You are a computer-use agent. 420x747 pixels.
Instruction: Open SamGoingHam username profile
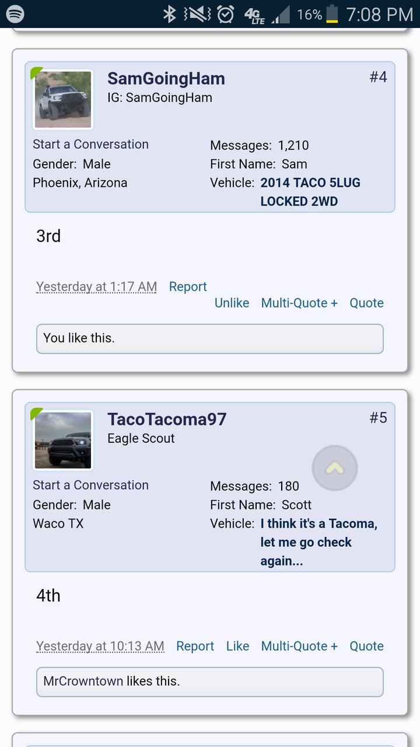pyautogui.click(x=166, y=79)
